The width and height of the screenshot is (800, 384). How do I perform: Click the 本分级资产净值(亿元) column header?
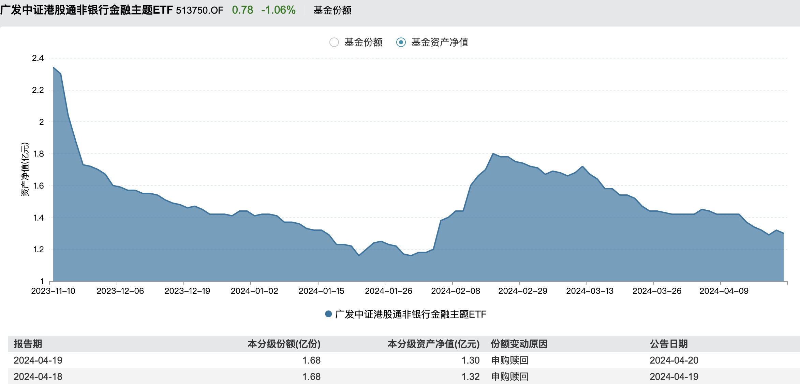point(433,344)
